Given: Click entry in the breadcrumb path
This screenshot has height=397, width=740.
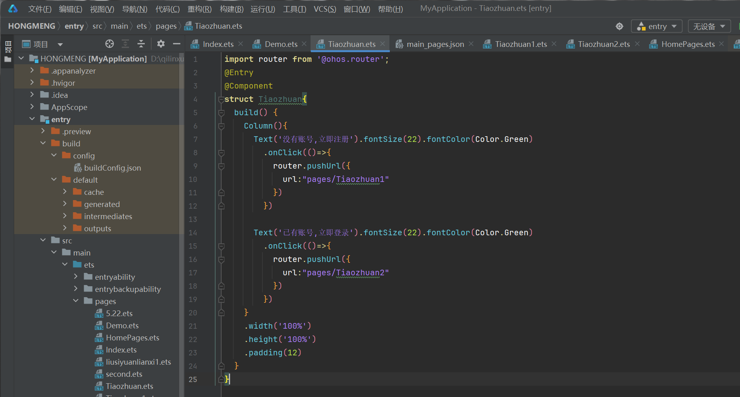Looking at the screenshot, I should click(x=74, y=26).
